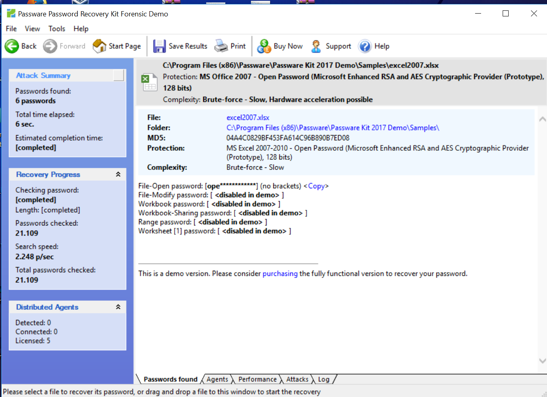The height and width of the screenshot is (397, 547).
Task: Click the File-Open password value
Action: tap(231, 186)
